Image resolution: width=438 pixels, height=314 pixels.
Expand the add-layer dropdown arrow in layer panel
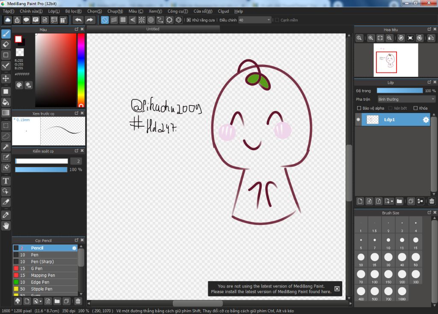tap(392, 201)
